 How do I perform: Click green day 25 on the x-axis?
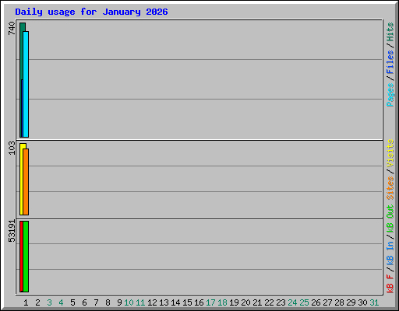coord(304,302)
